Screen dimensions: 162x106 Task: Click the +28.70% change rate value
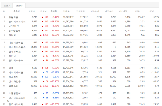point(55,22)
